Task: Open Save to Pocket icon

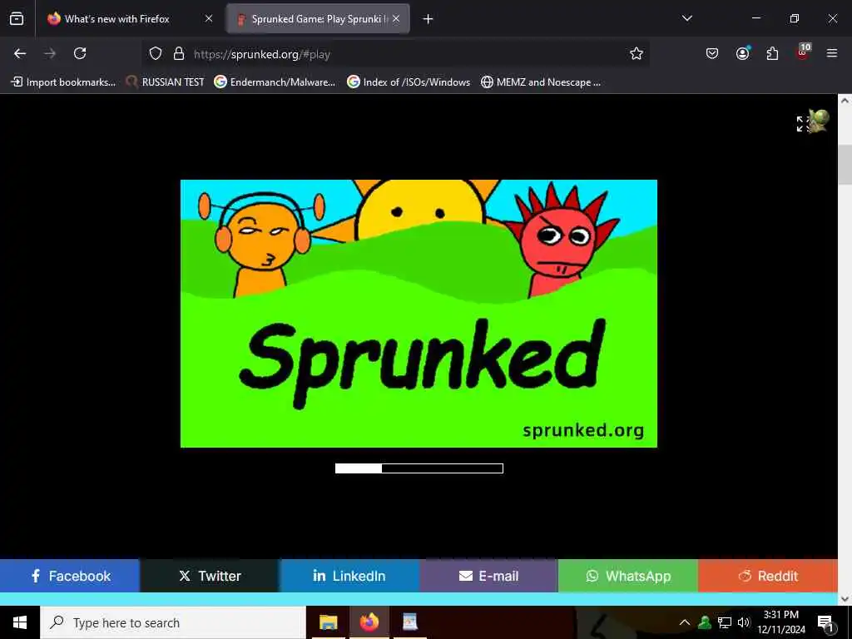Action: [x=712, y=53]
